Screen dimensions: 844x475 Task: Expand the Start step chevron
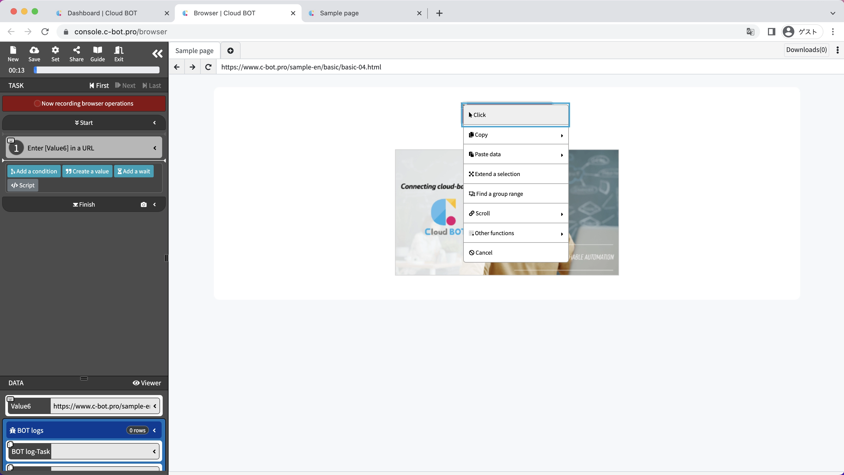155,123
